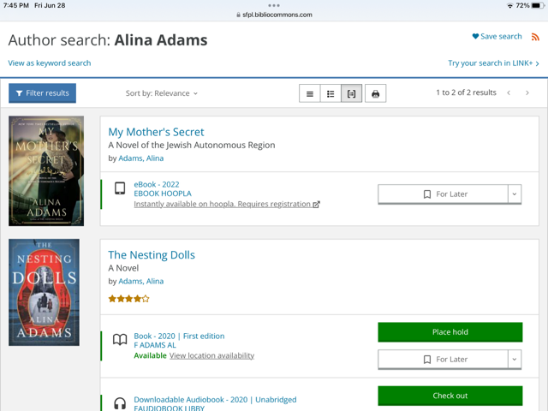Open author Adams, Alina under My Mother's Secret
Image resolution: width=548 pixels, height=411 pixels.
(140, 158)
